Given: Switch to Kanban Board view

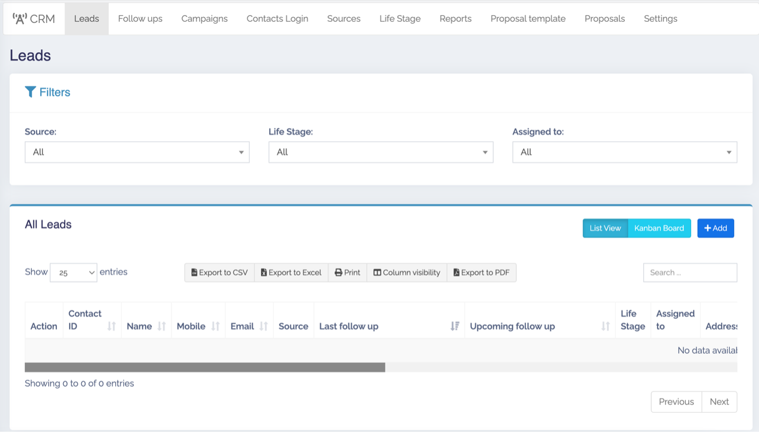Looking at the screenshot, I should coord(659,228).
